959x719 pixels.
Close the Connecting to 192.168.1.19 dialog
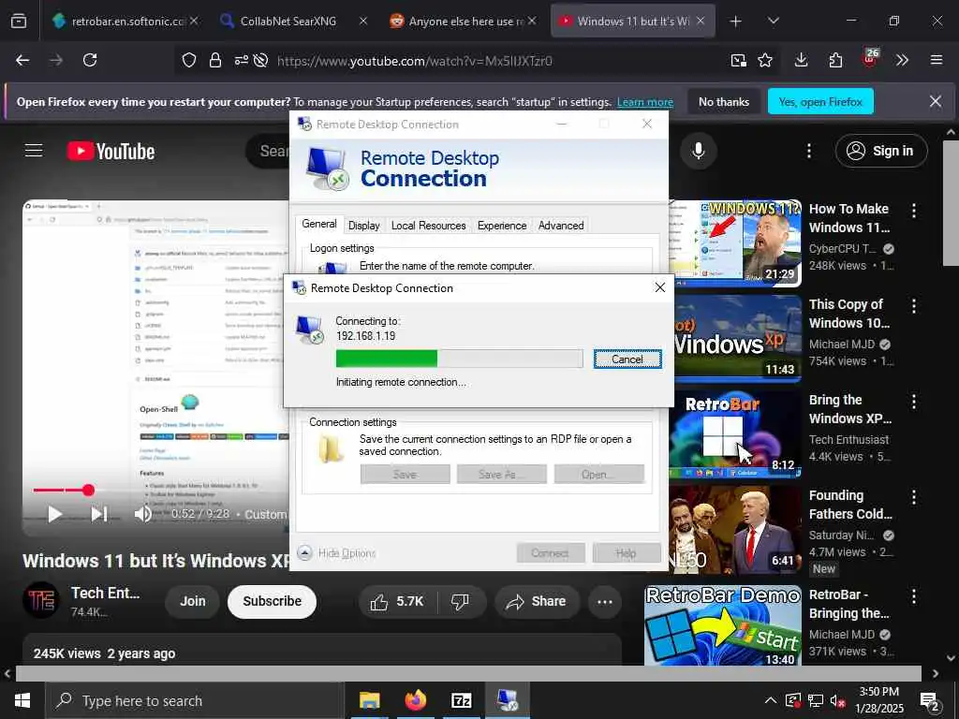pyautogui.click(x=659, y=287)
